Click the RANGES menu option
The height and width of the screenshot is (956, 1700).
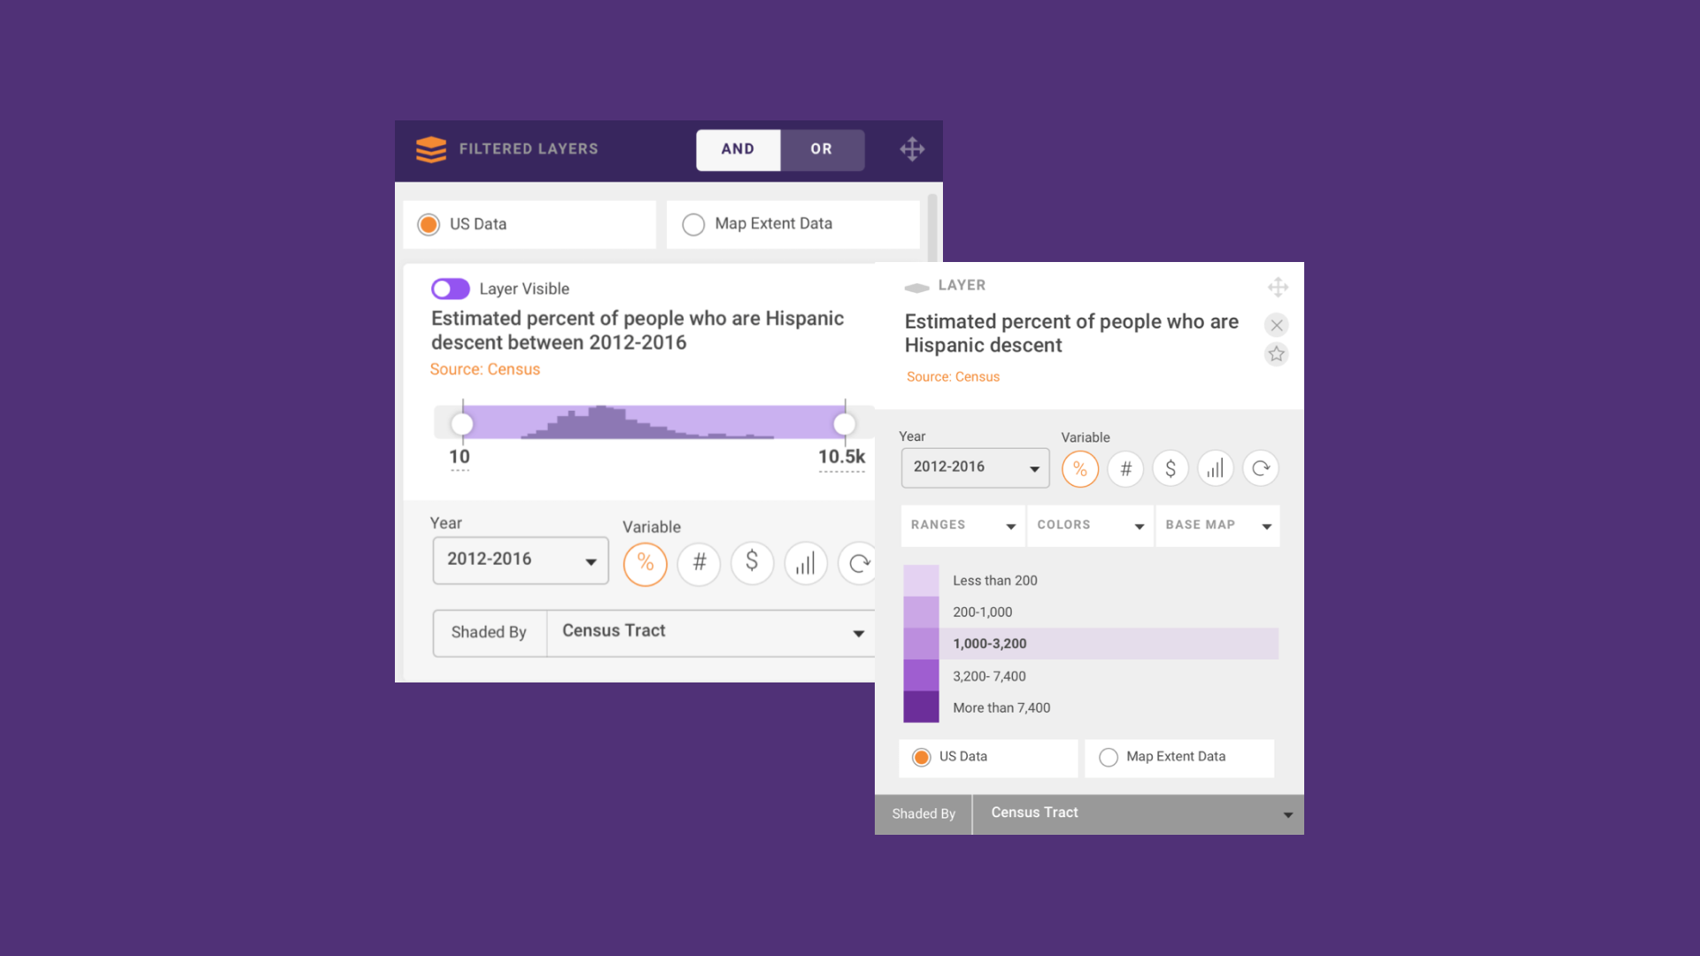(x=959, y=524)
